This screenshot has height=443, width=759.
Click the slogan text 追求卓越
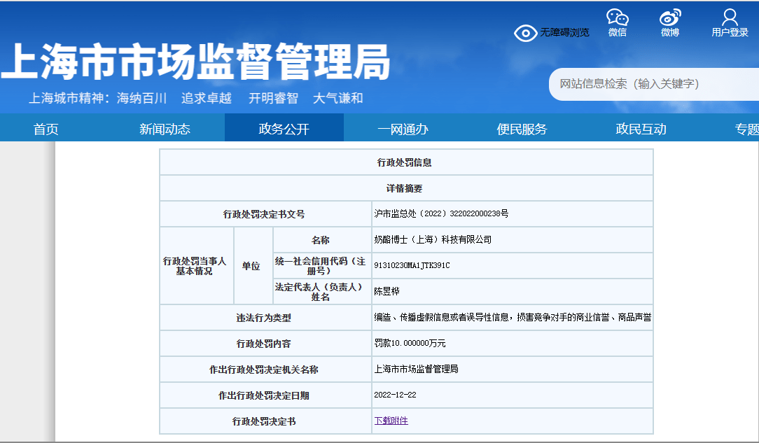click(207, 98)
